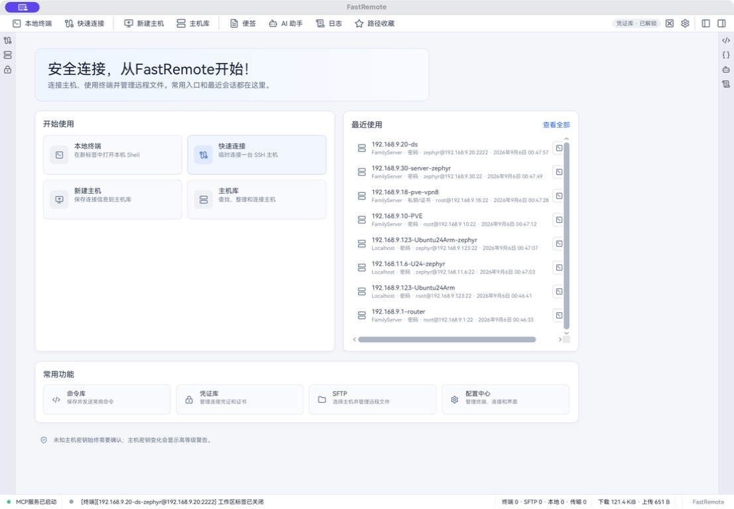
Task: Click the robot icon in right sidebar
Action: (x=726, y=70)
